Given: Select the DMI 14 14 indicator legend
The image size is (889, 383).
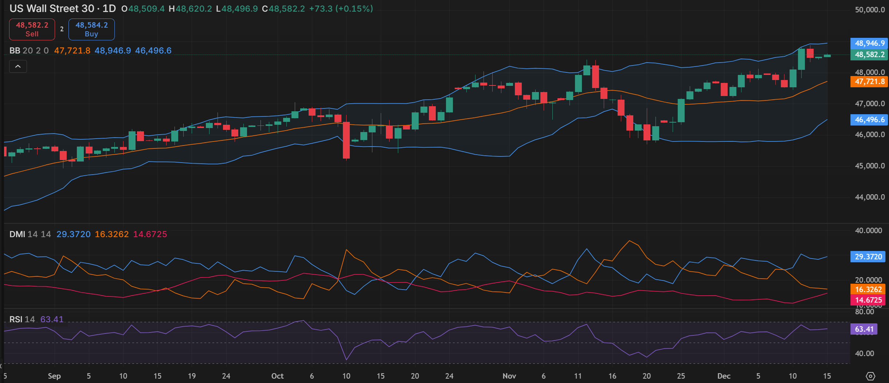Looking at the screenshot, I should point(30,234).
